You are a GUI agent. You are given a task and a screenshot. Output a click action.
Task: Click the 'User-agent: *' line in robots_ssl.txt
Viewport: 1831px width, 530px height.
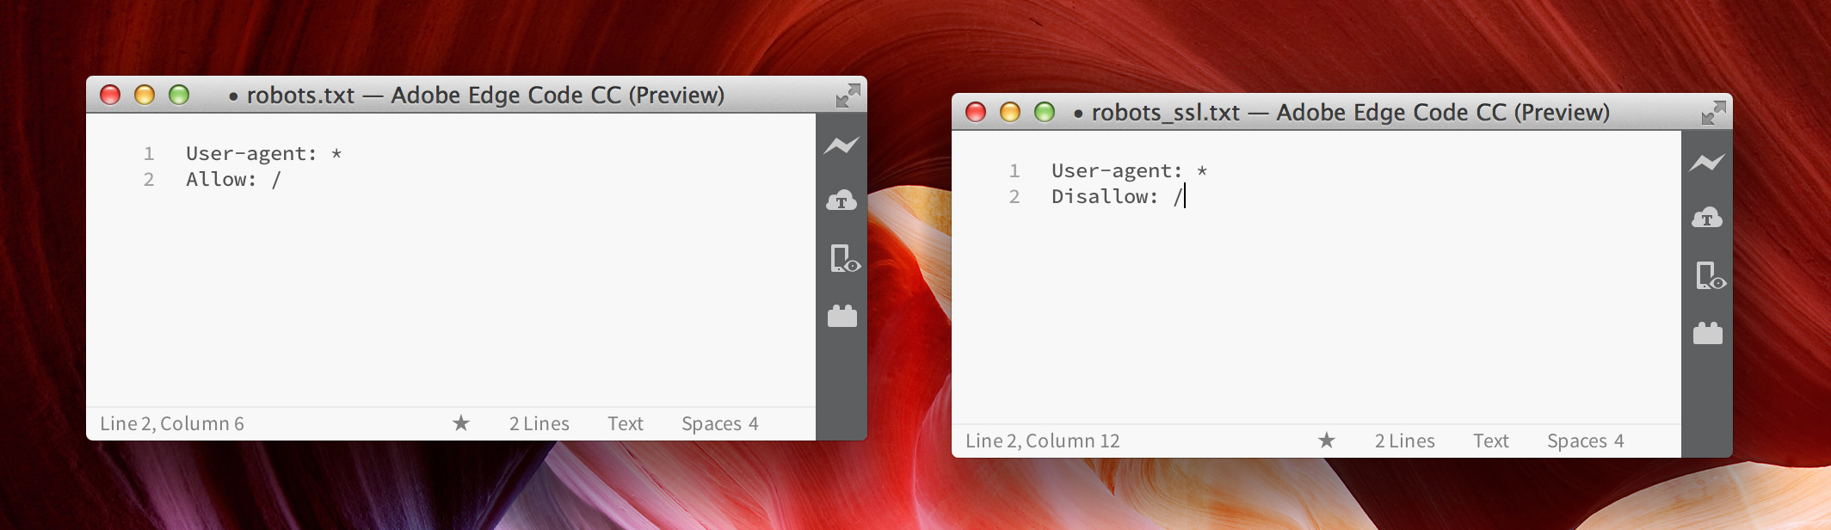coord(1128,171)
